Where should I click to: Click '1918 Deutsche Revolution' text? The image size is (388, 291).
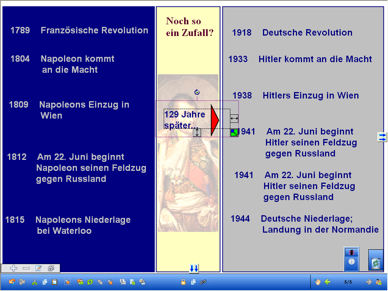[292, 33]
